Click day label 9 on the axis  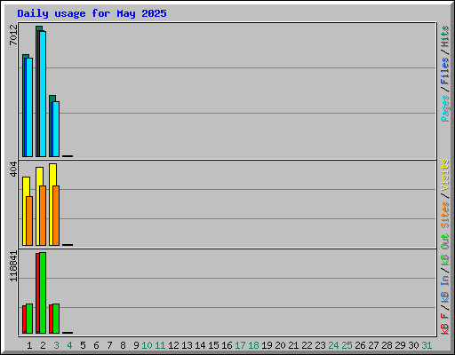[x=136, y=345]
